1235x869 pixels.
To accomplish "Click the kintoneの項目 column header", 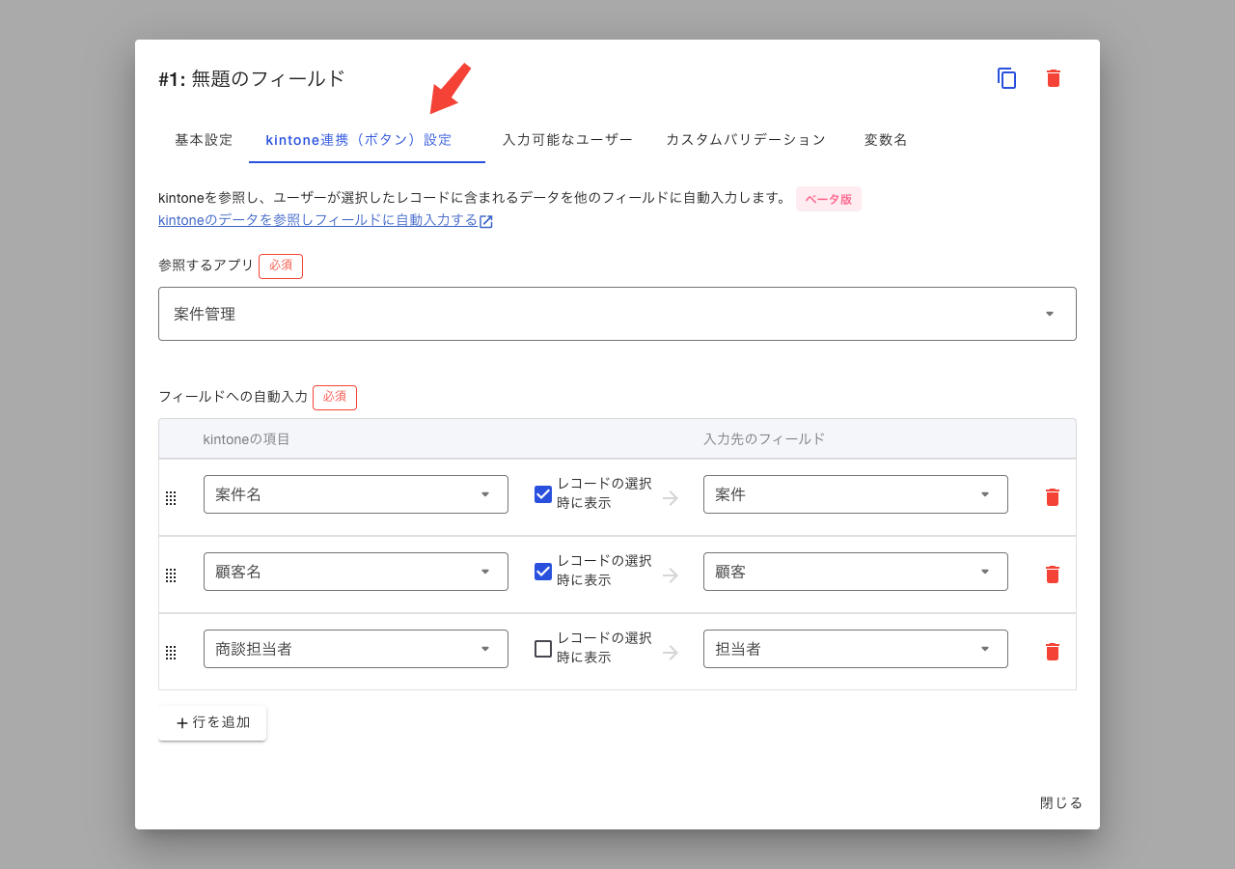I will click(246, 438).
